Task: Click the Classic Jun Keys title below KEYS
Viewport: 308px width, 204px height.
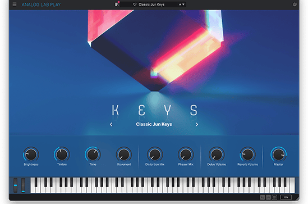Action: click(154, 124)
